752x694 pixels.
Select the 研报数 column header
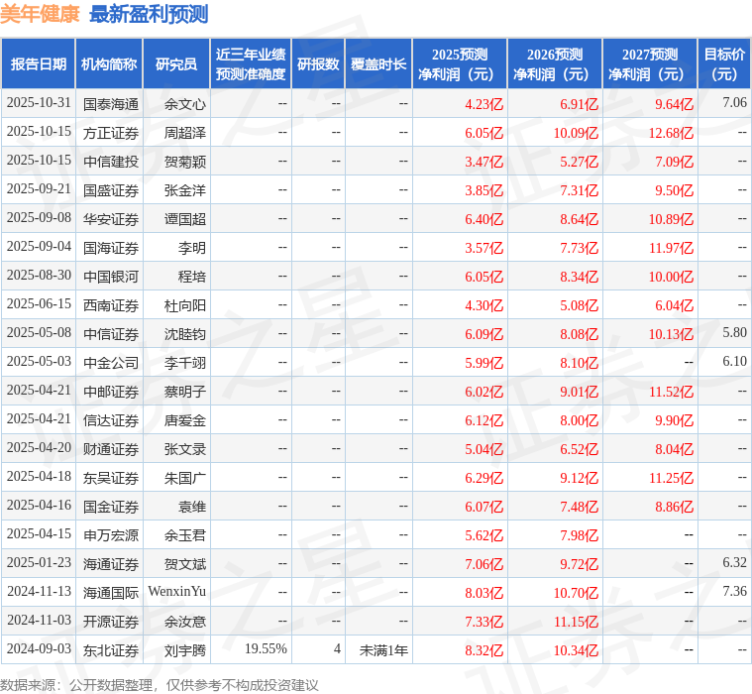(x=318, y=64)
